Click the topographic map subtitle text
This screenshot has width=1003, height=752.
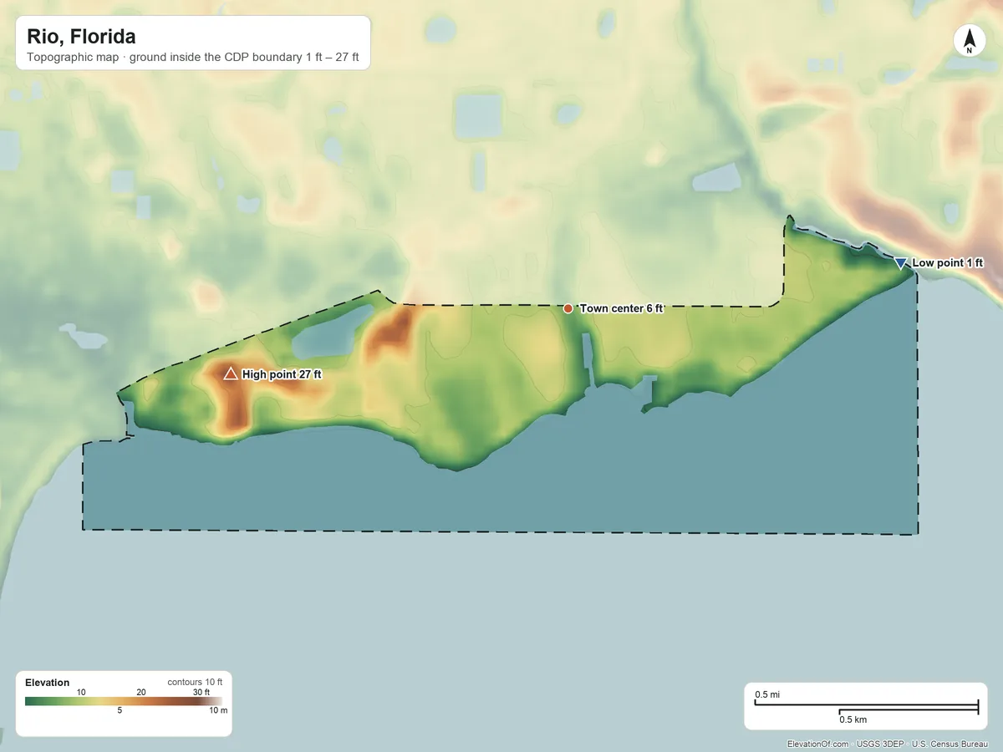193,58
